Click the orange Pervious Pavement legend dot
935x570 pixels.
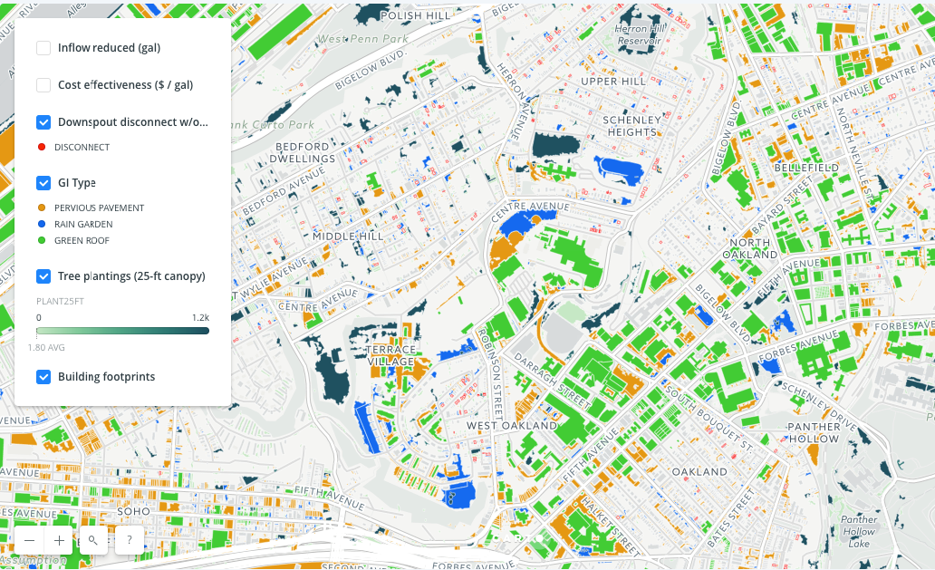(42, 208)
